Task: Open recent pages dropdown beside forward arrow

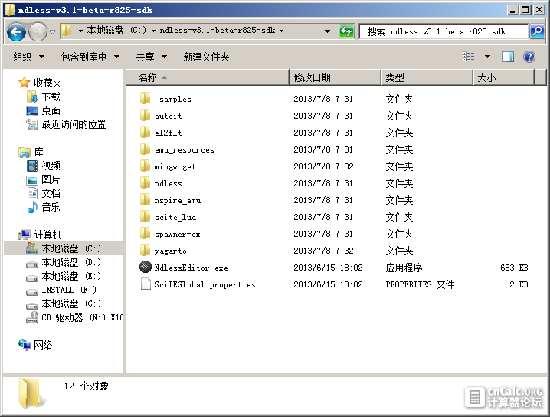Action: (52, 32)
